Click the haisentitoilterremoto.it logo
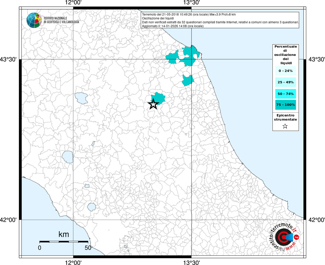325x265 pixels. point(284,237)
